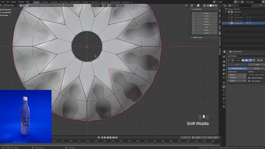Viewport: 265px width, 149px height.
Task: Expand the selected Cylinder.003 outliner row
Action: 229,23
